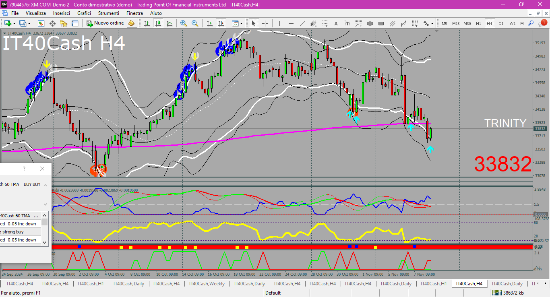Select the text tool letter A
The image size is (550, 297).
coord(336,23)
